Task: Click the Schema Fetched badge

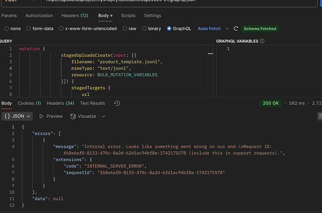Action: pos(260,28)
